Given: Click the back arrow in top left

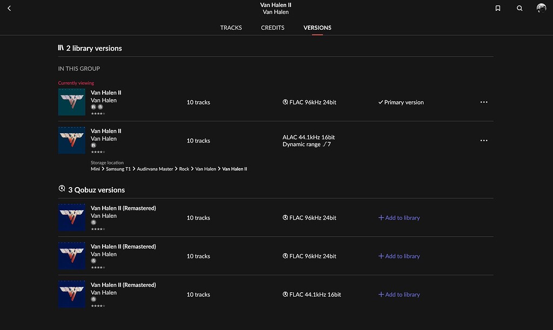Looking at the screenshot, I should coord(9,8).
